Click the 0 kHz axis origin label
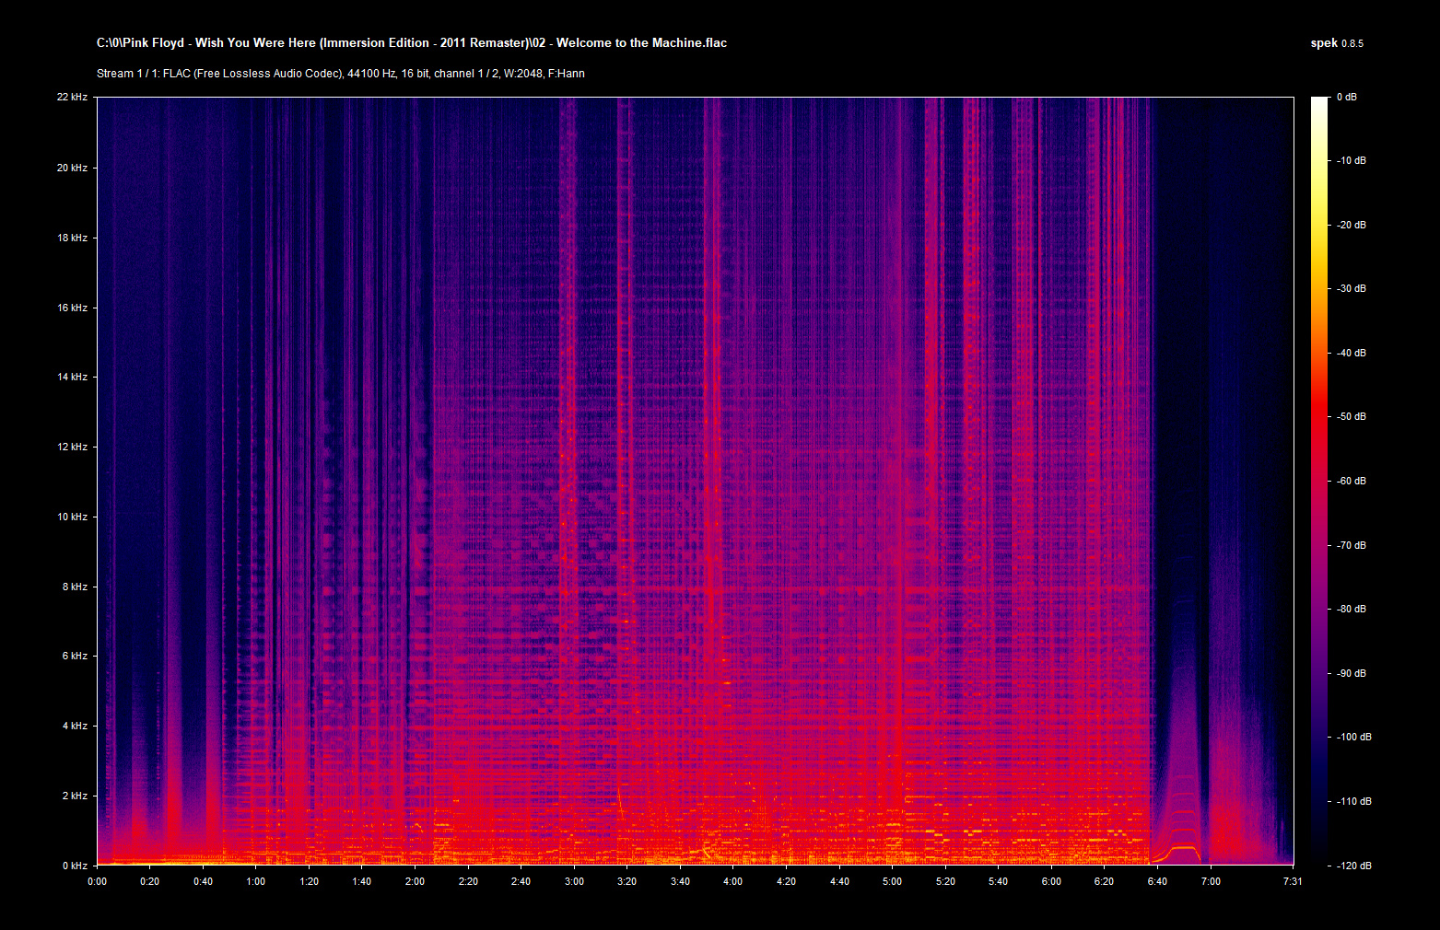Viewport: 1440px width, 930px height. click(75, 866)
